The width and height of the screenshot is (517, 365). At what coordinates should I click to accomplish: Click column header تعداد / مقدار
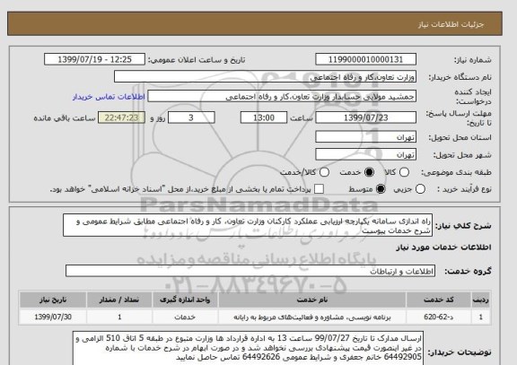(119, 300)
